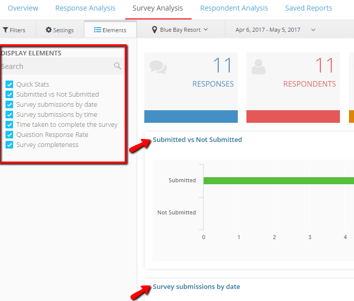
Task: Click Submitted vs Not Submitted heading
Action: click(197, 139)
